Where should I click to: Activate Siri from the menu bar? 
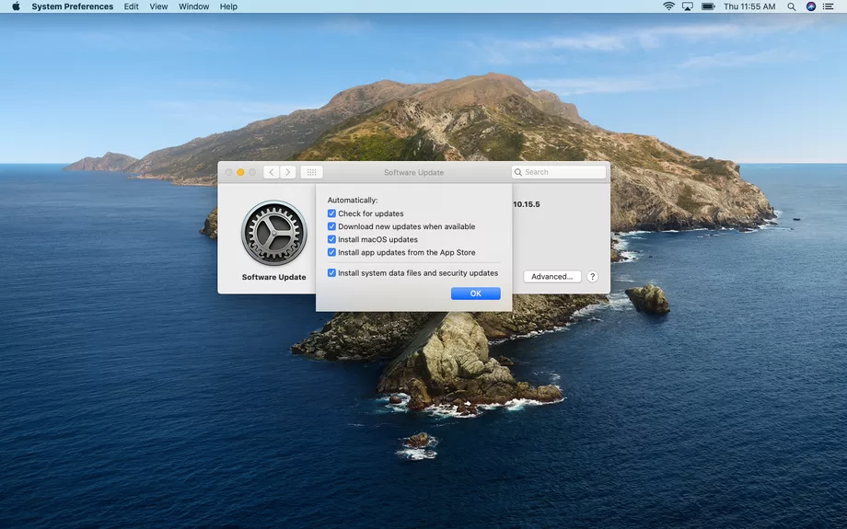tap(811, 6)
